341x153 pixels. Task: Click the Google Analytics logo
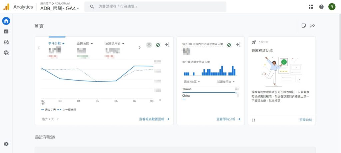(6, 7)
